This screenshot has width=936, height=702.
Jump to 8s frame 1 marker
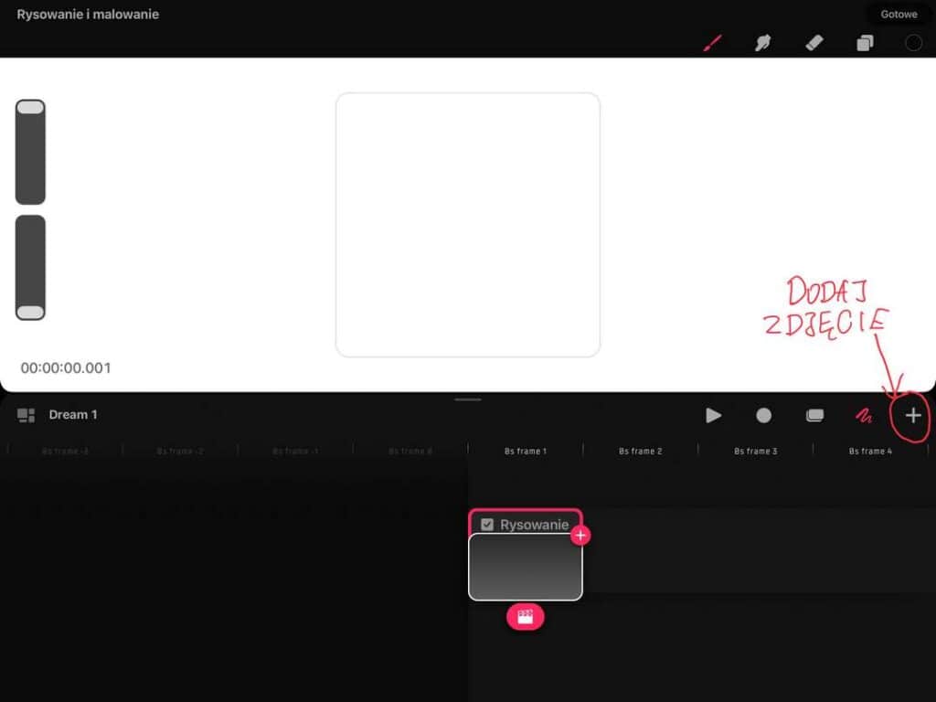coord(526,452)
